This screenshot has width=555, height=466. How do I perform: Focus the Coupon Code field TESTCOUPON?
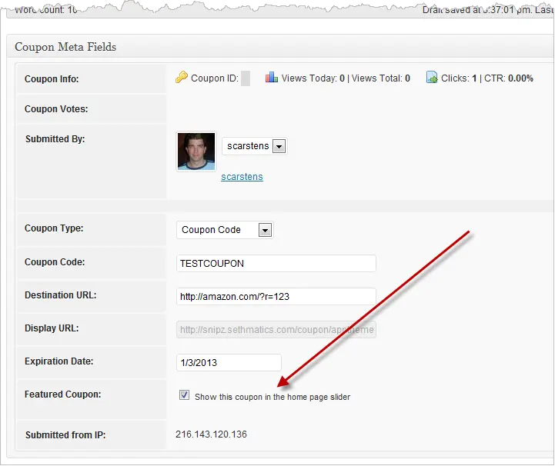click(x=276, y=264)
